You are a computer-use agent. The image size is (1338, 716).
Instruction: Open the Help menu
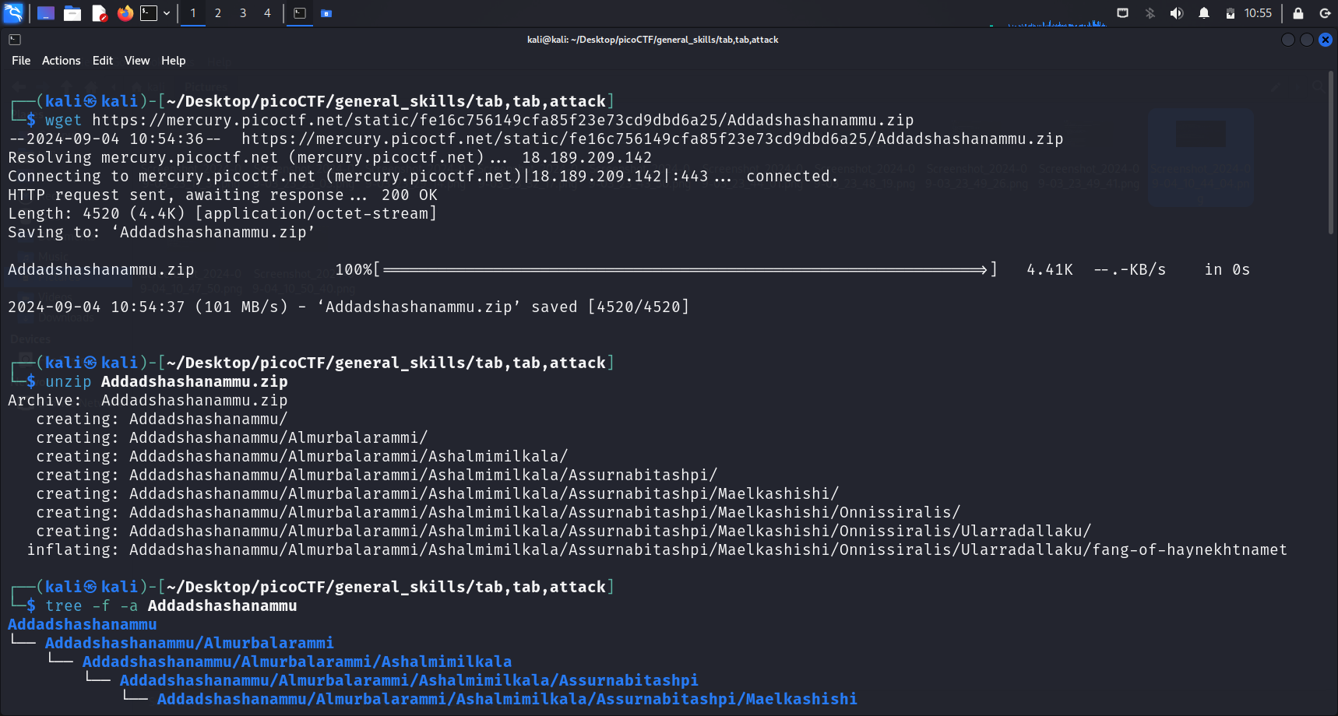[x=173, y=61]
